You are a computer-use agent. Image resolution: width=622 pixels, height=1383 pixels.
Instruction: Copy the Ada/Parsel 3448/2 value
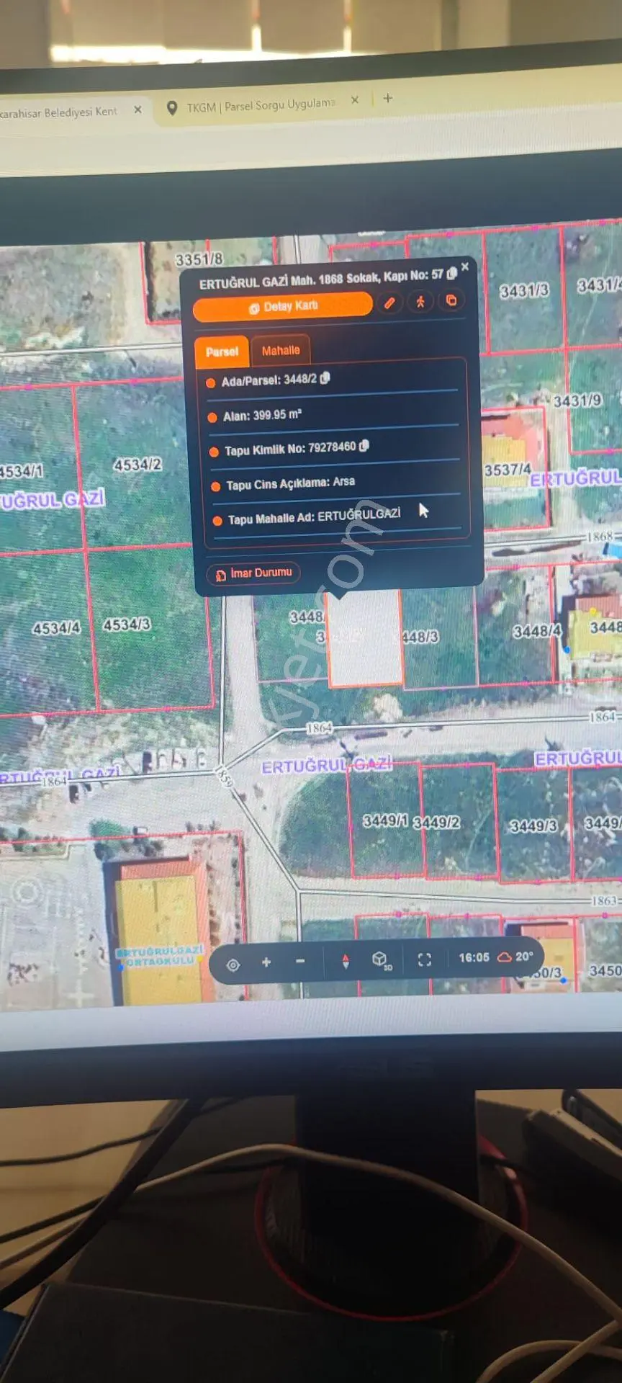[x=325, y=378]
